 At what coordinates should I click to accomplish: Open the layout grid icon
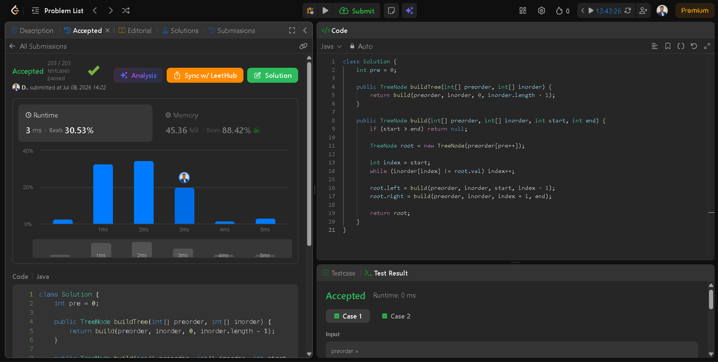pos(523,11)
